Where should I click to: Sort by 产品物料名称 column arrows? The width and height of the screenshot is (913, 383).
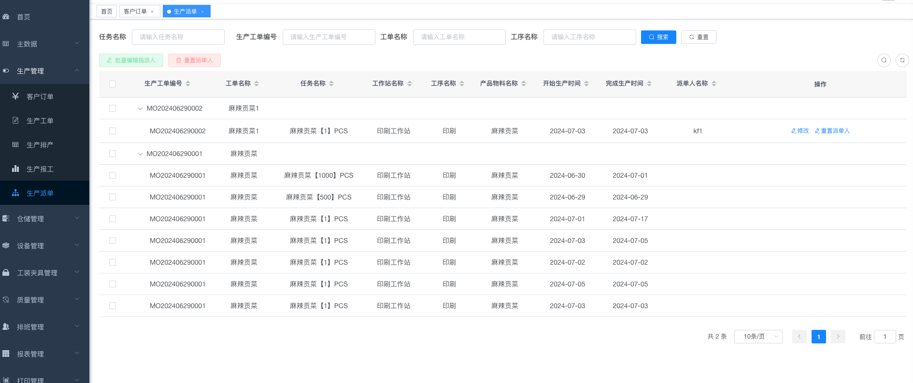click(524, 84)
